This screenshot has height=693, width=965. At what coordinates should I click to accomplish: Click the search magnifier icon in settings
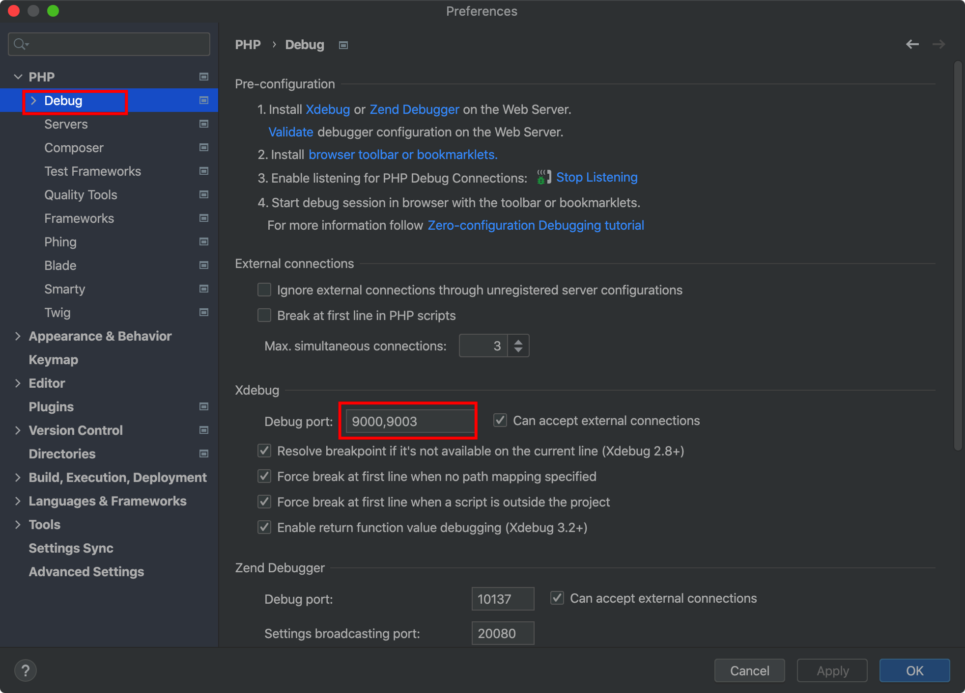tap(20, 44)
